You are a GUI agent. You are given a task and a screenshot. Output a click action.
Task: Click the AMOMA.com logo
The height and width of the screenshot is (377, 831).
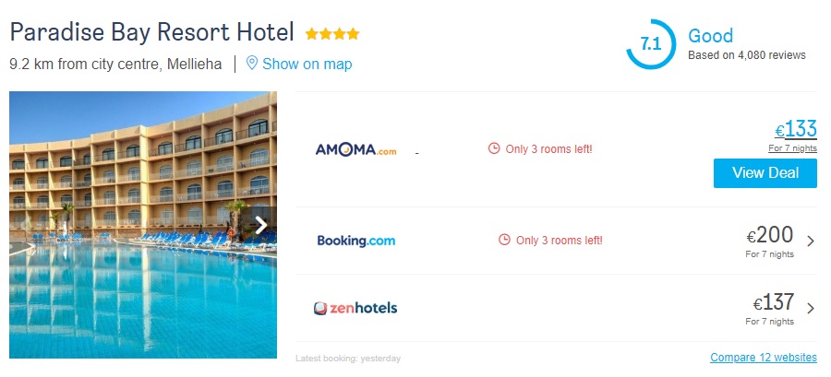(x=355, y=149)
